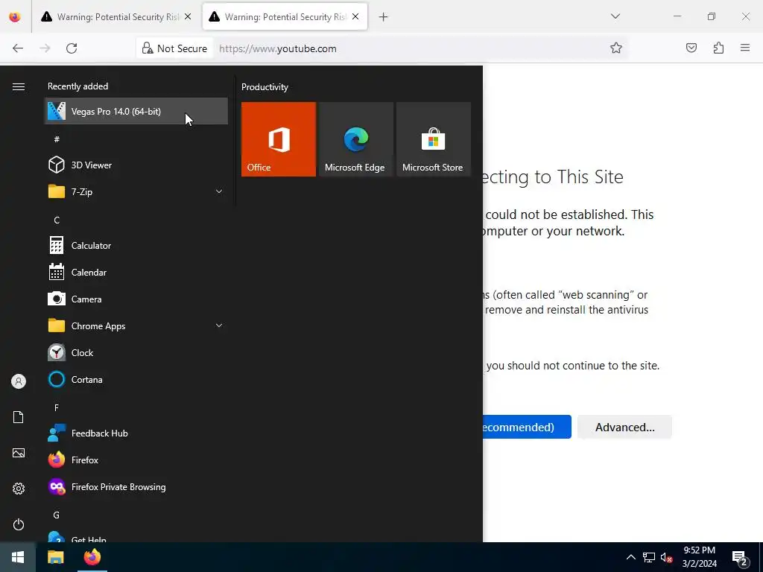The height and width of the screenshot is (572, 763).
Task: Open the Chrome Apps folder entry
Action: click(x=136, y=326)
